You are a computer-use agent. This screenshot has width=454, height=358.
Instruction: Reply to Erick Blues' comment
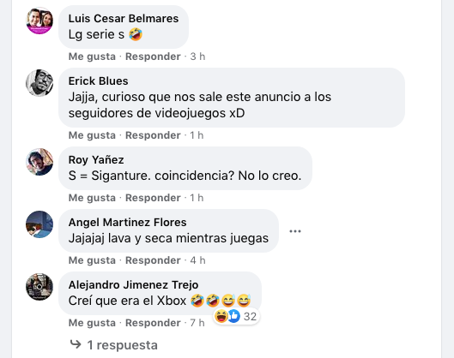point(153,135)
